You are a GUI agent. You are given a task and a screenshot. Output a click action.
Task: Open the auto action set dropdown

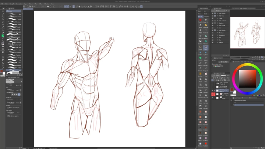point(218,11)
